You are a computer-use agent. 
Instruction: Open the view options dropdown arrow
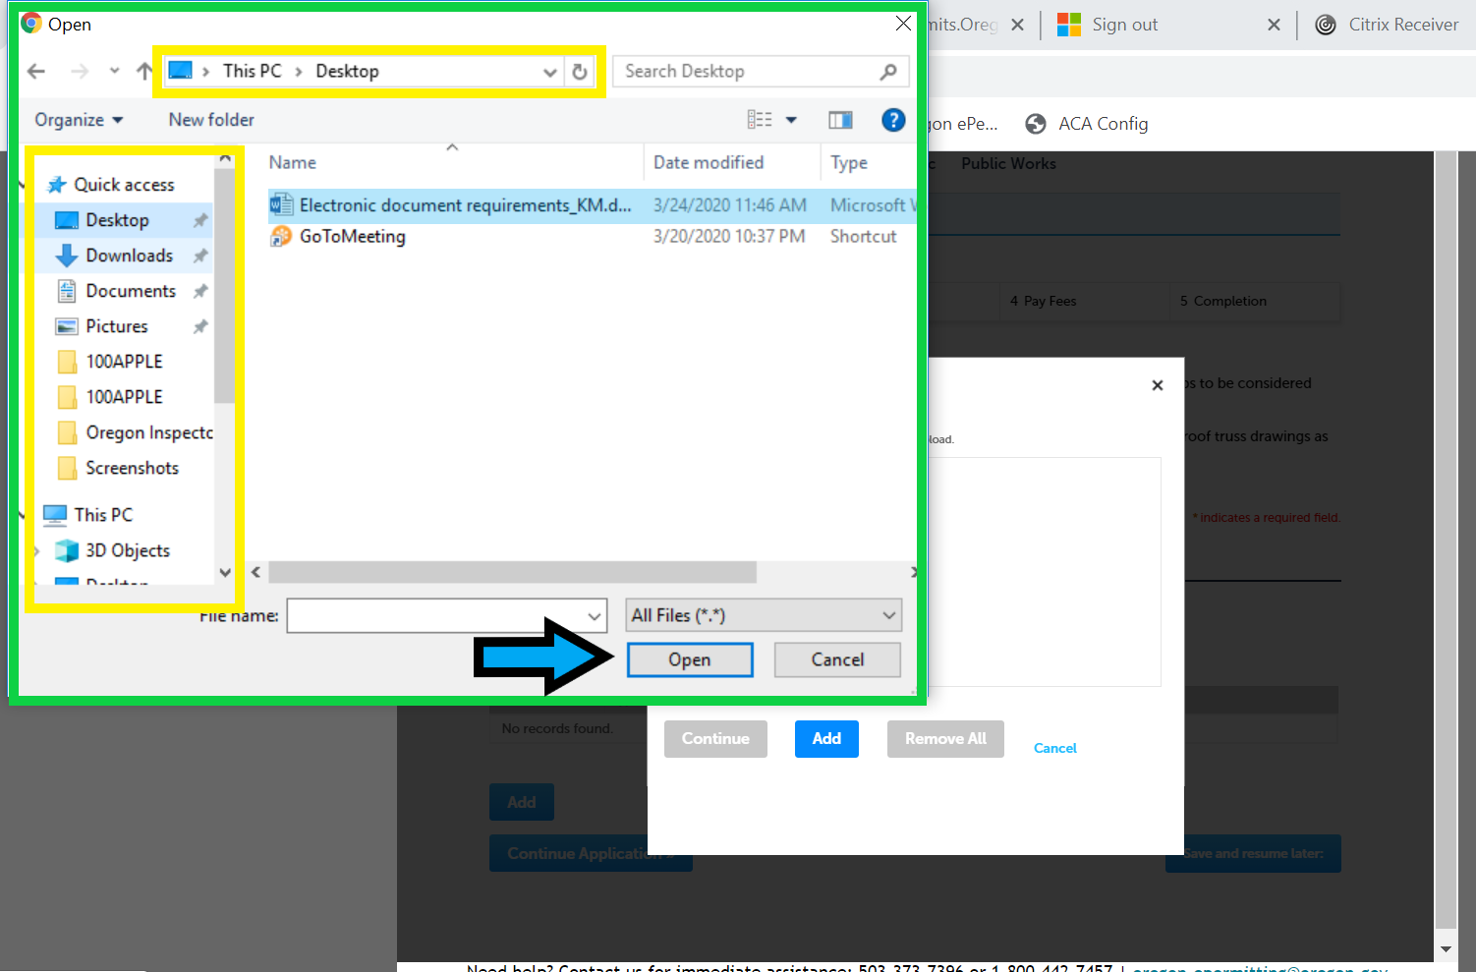click(x=791, y=120)
